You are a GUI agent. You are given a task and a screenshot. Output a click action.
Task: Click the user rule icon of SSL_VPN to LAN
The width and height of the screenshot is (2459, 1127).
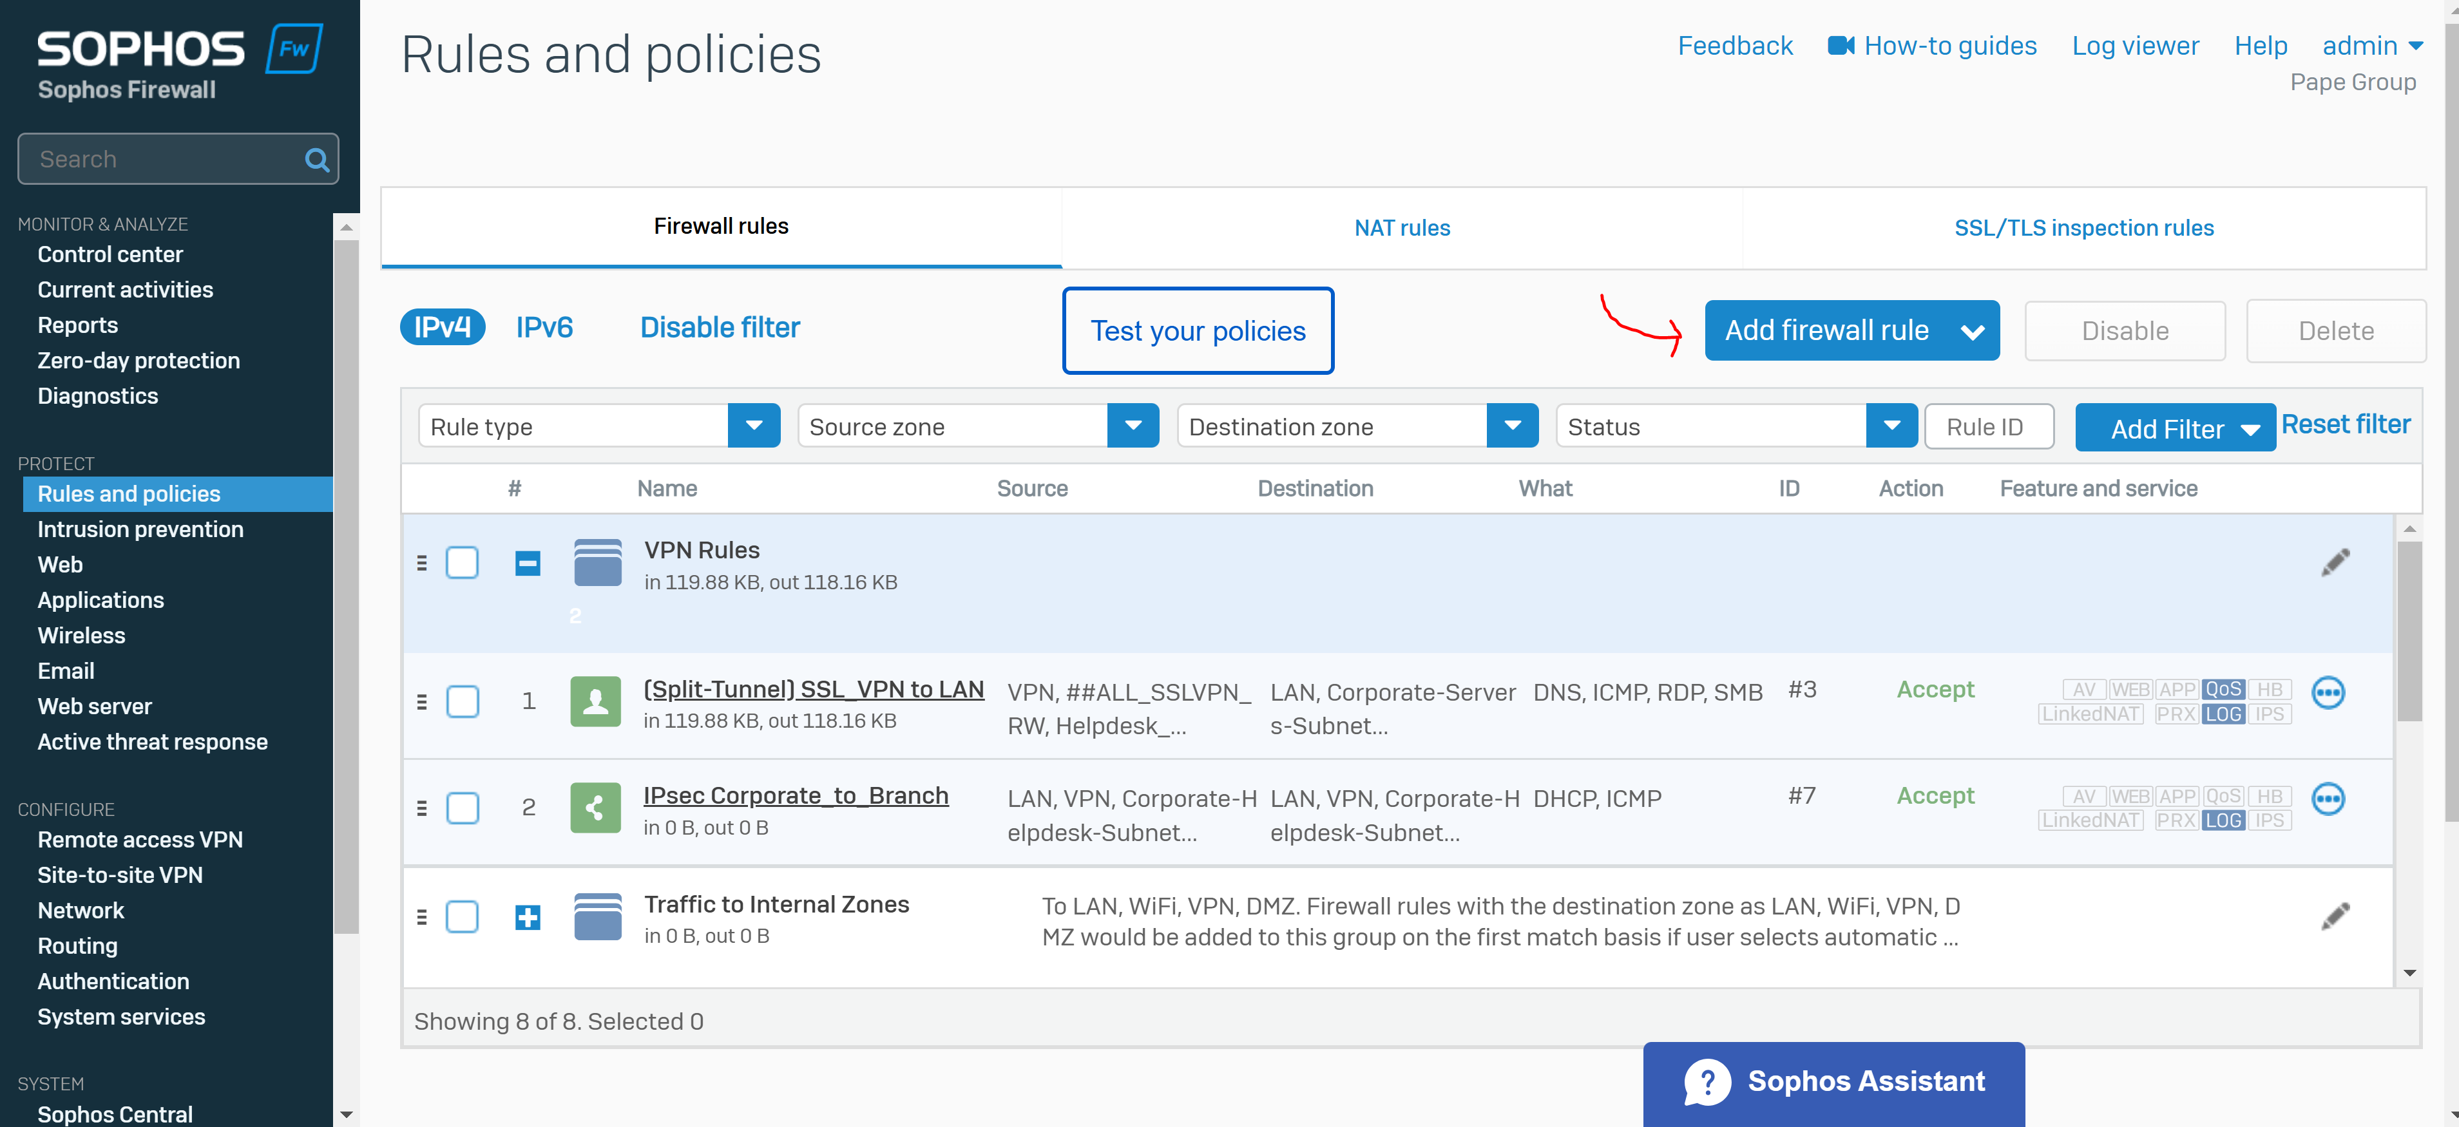click(596, 701)
